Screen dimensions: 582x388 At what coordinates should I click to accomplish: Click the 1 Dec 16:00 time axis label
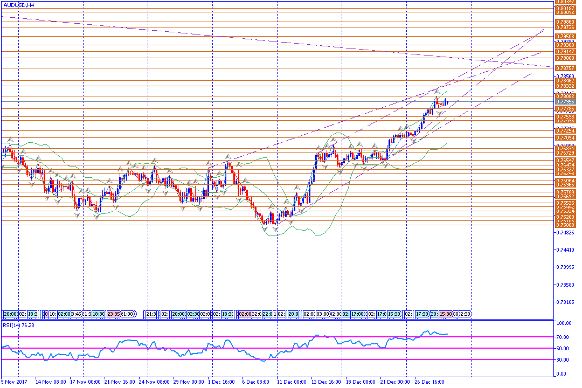coord(221,382)
